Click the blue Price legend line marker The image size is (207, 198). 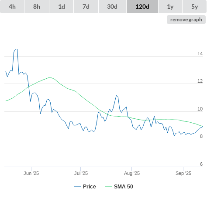tap(77, 187)
